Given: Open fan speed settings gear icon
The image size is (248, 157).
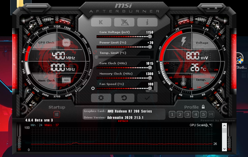Looking at the screenshot, I should point(93,88).
